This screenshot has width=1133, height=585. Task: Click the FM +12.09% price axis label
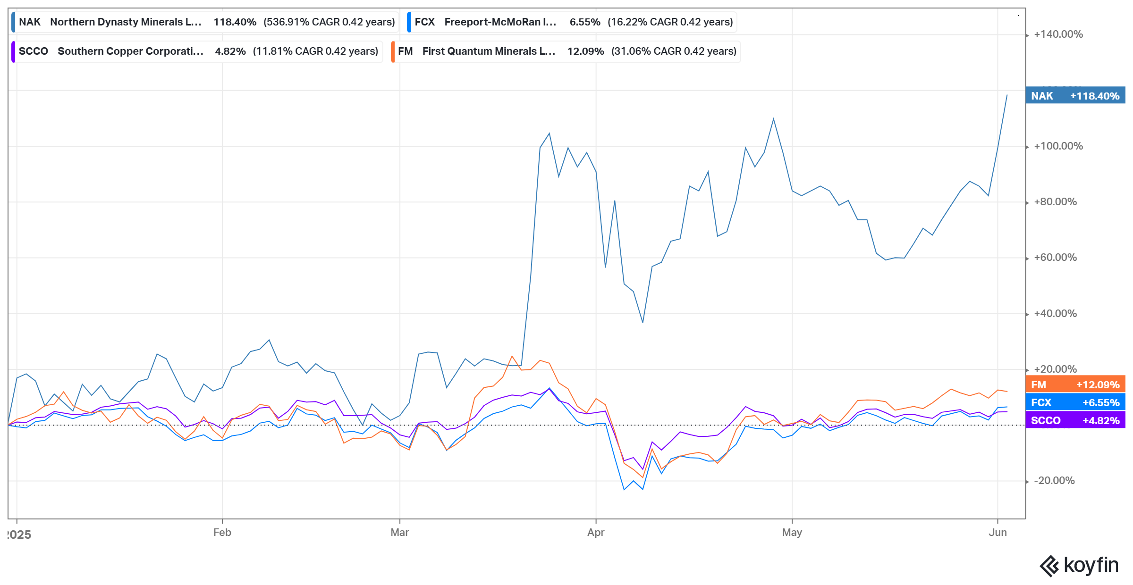(x=1075, y=384)
